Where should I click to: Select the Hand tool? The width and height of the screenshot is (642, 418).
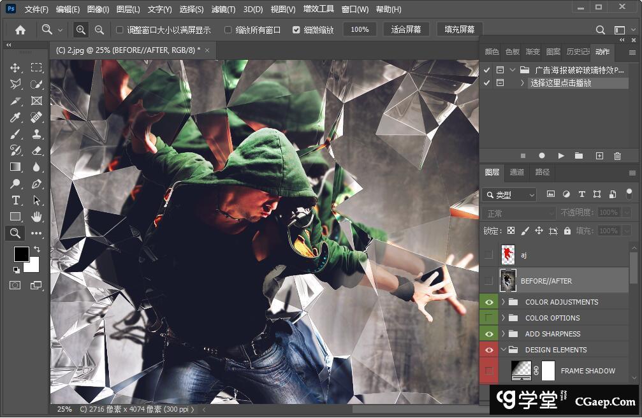[36, 217]
